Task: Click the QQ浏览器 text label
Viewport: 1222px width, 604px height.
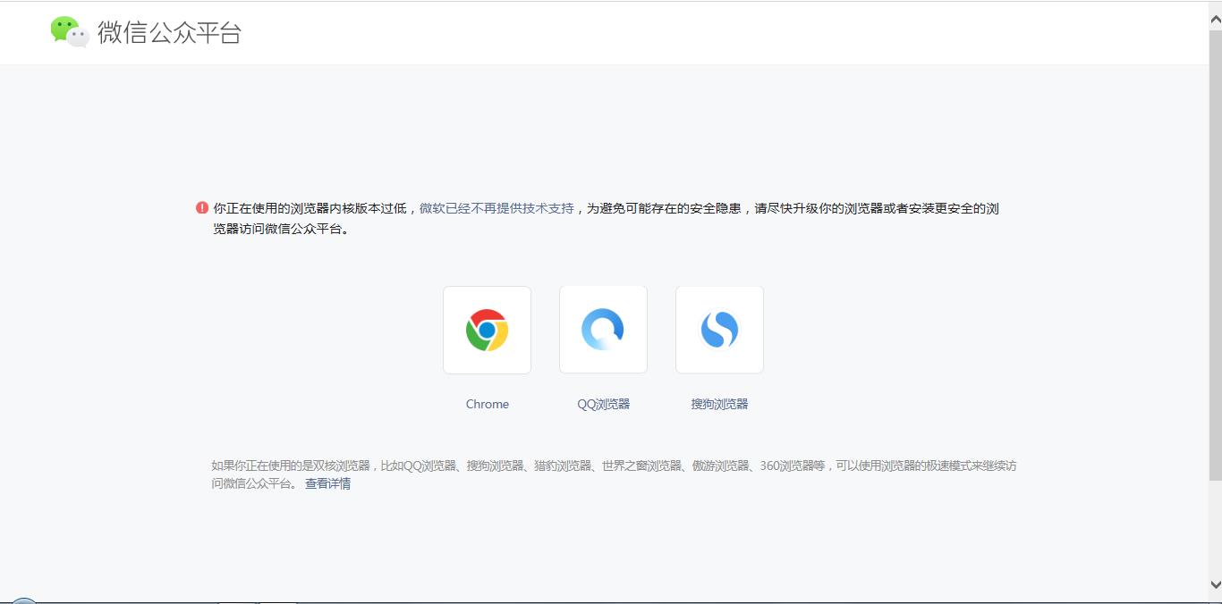Action: [x=604, y=404]
